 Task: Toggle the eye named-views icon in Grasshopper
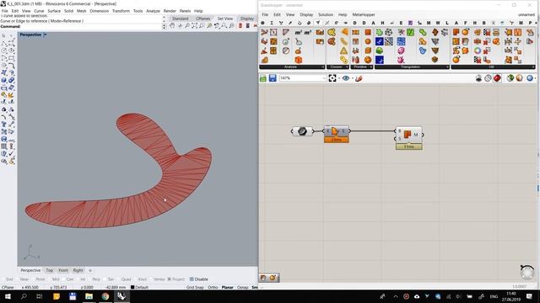tap(346, 78)
